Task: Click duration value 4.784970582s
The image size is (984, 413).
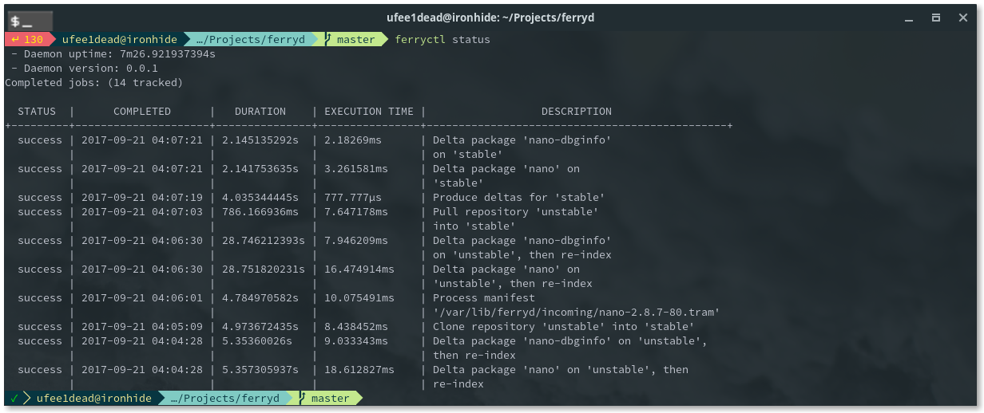Action: (260, 297)
